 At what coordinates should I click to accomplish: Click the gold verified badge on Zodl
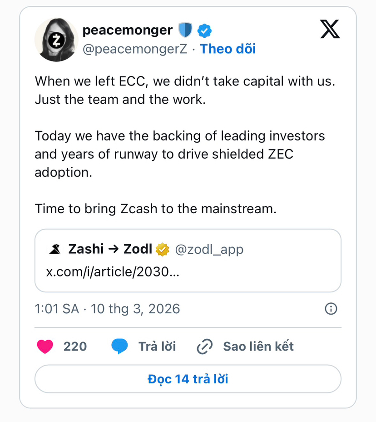coord(163,249)
